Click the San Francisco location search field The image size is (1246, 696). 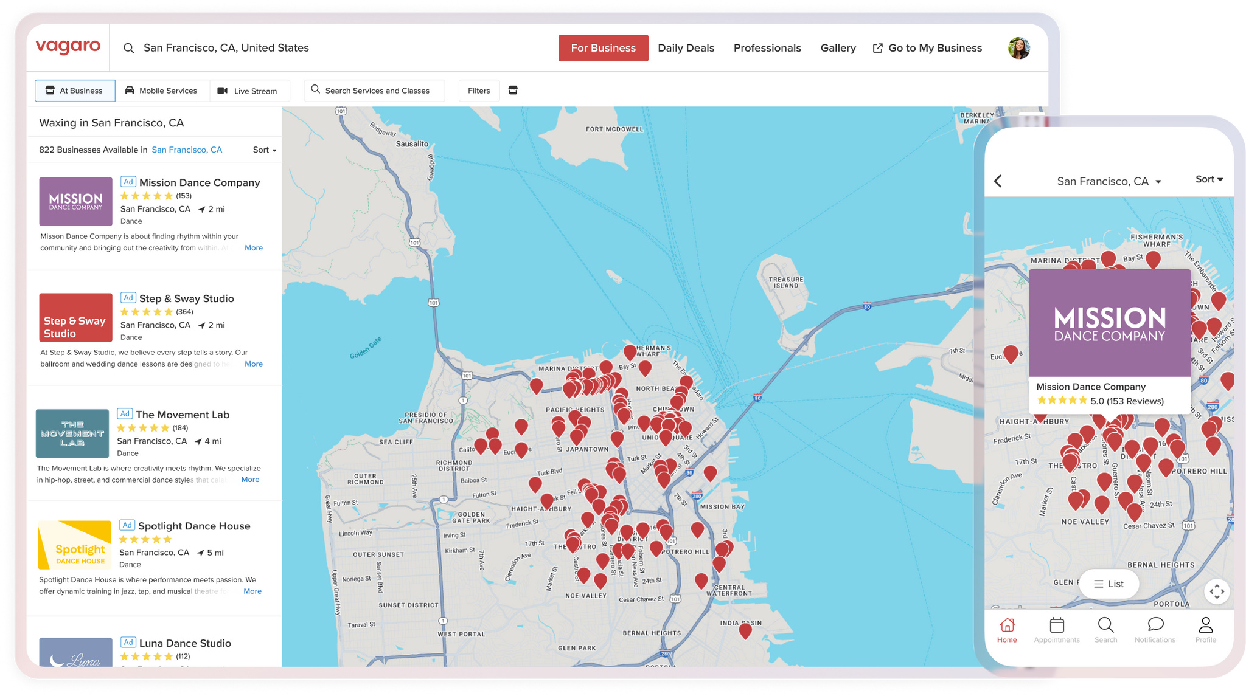(226, 48)
